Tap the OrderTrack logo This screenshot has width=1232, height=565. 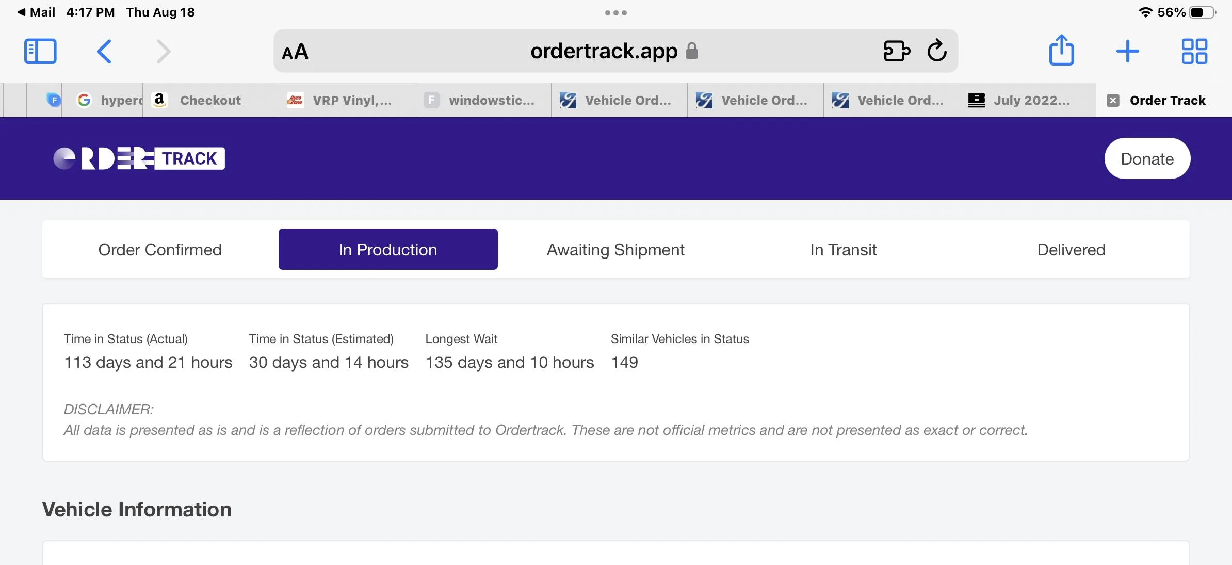click(139, 158)
